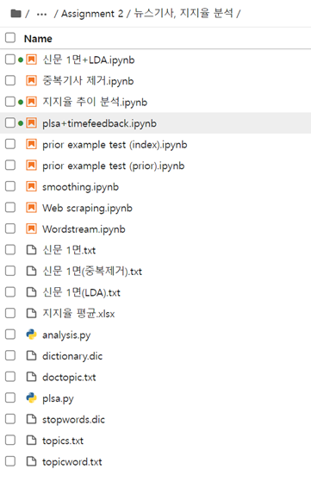Check the box for plsa+timefeedback.ipynb
Screen dimensions: 311x488
coord(10,123)
